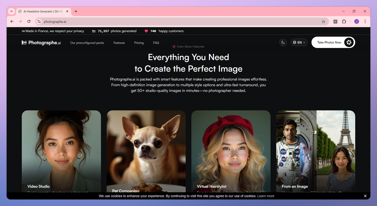Viewport: 377px width, 206px height.
Task: Open Our preconfigured packs menu item
Action: click(x=87, y=43)
